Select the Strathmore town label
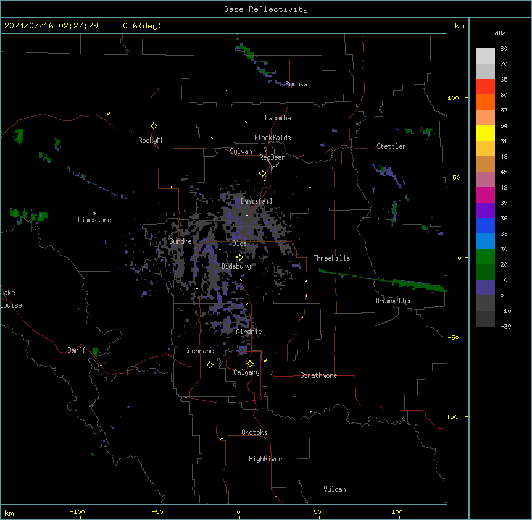Viewport: 532px width, 520px height. click(318, 375)
